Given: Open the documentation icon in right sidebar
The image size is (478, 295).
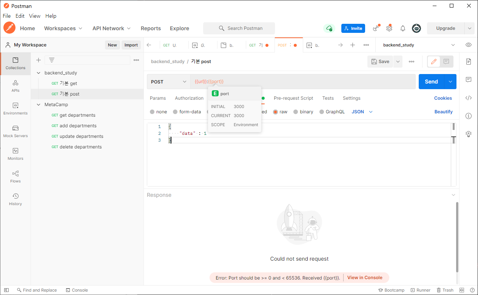Looking at the screenshot, I should click(x=469, y=61).
